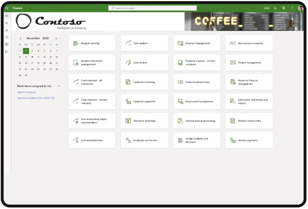Screen dimensions: 308x209
Task: Open the settings gear icon
Action: [284, 8]
